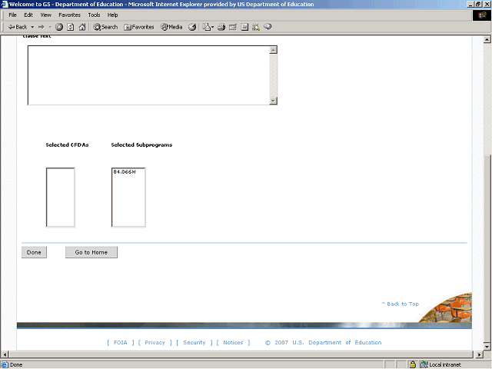
Task: Click the horizontal scroll right arrow
Action: (x=479, y=354)
